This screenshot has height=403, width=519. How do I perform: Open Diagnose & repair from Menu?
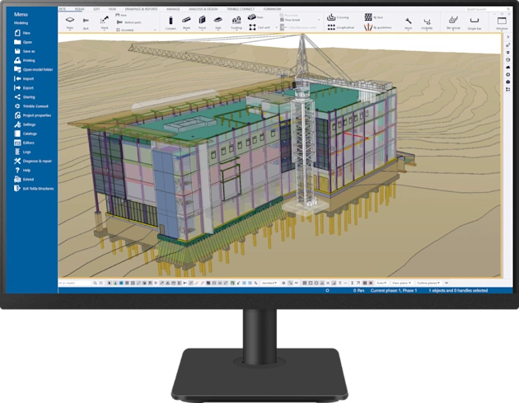tap(33, 161)
